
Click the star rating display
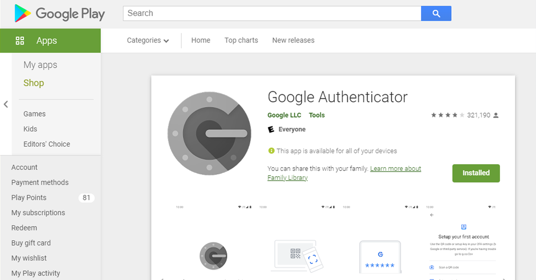point(448,115)
